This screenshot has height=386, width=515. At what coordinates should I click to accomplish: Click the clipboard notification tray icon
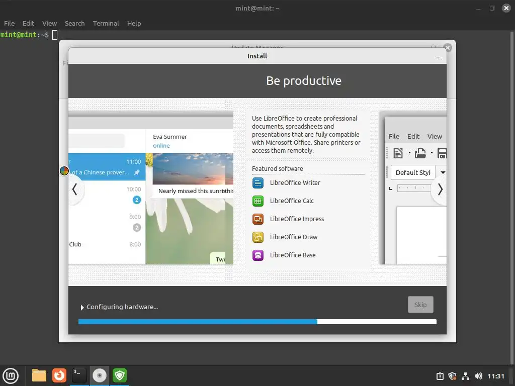[440, 376]
